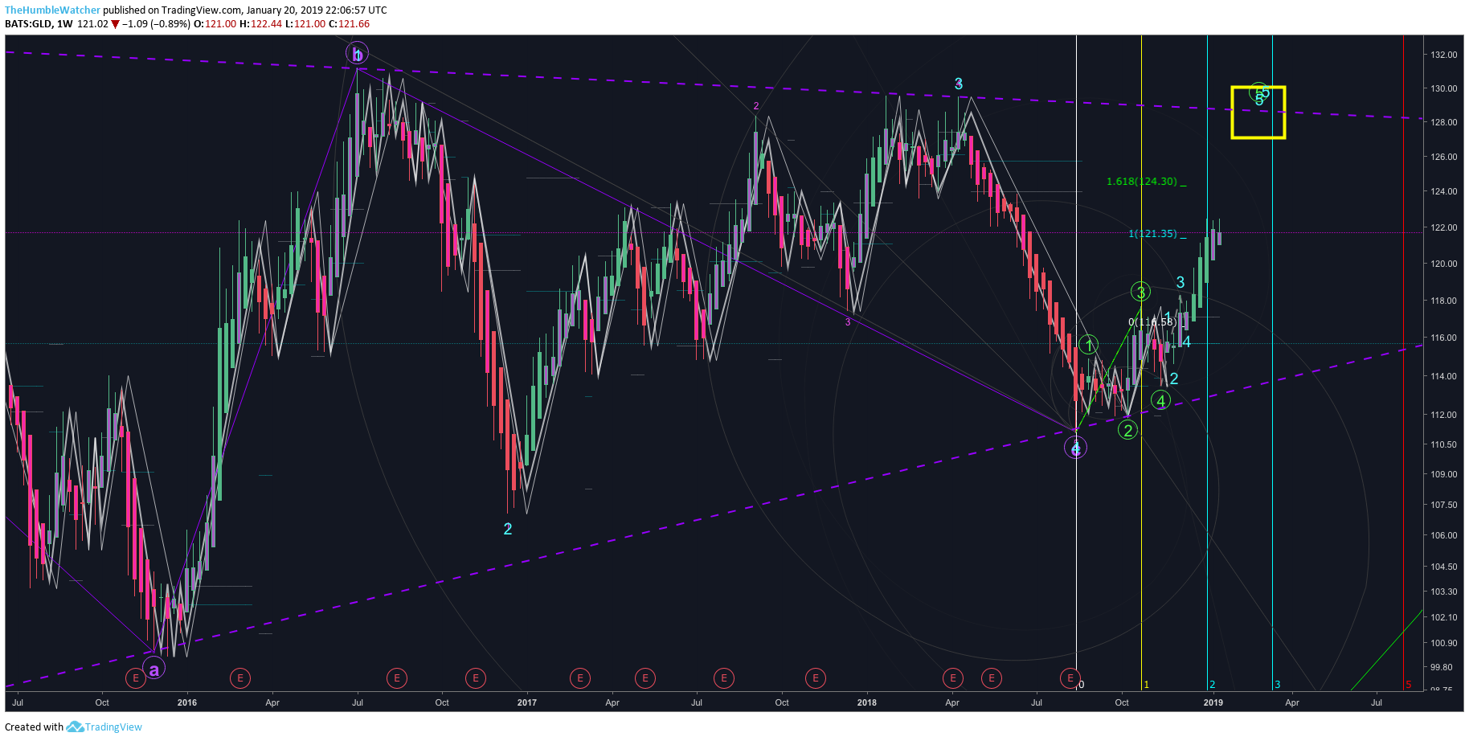Select the green circled '3' wave label

(1140, 292)
